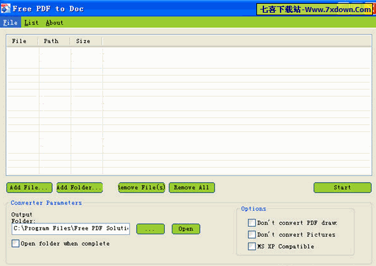Click the Free PDF to Doc app icon
The image size is (376, 266).
point(5,9)
